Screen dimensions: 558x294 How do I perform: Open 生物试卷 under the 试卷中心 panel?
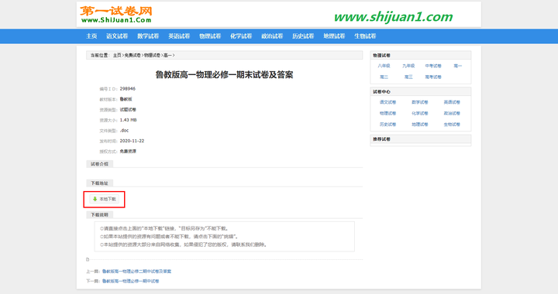pos(452,125)
